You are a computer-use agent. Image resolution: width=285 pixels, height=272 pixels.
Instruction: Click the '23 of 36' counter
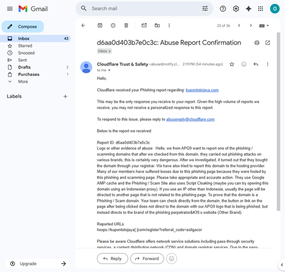[x=223, y=26]
